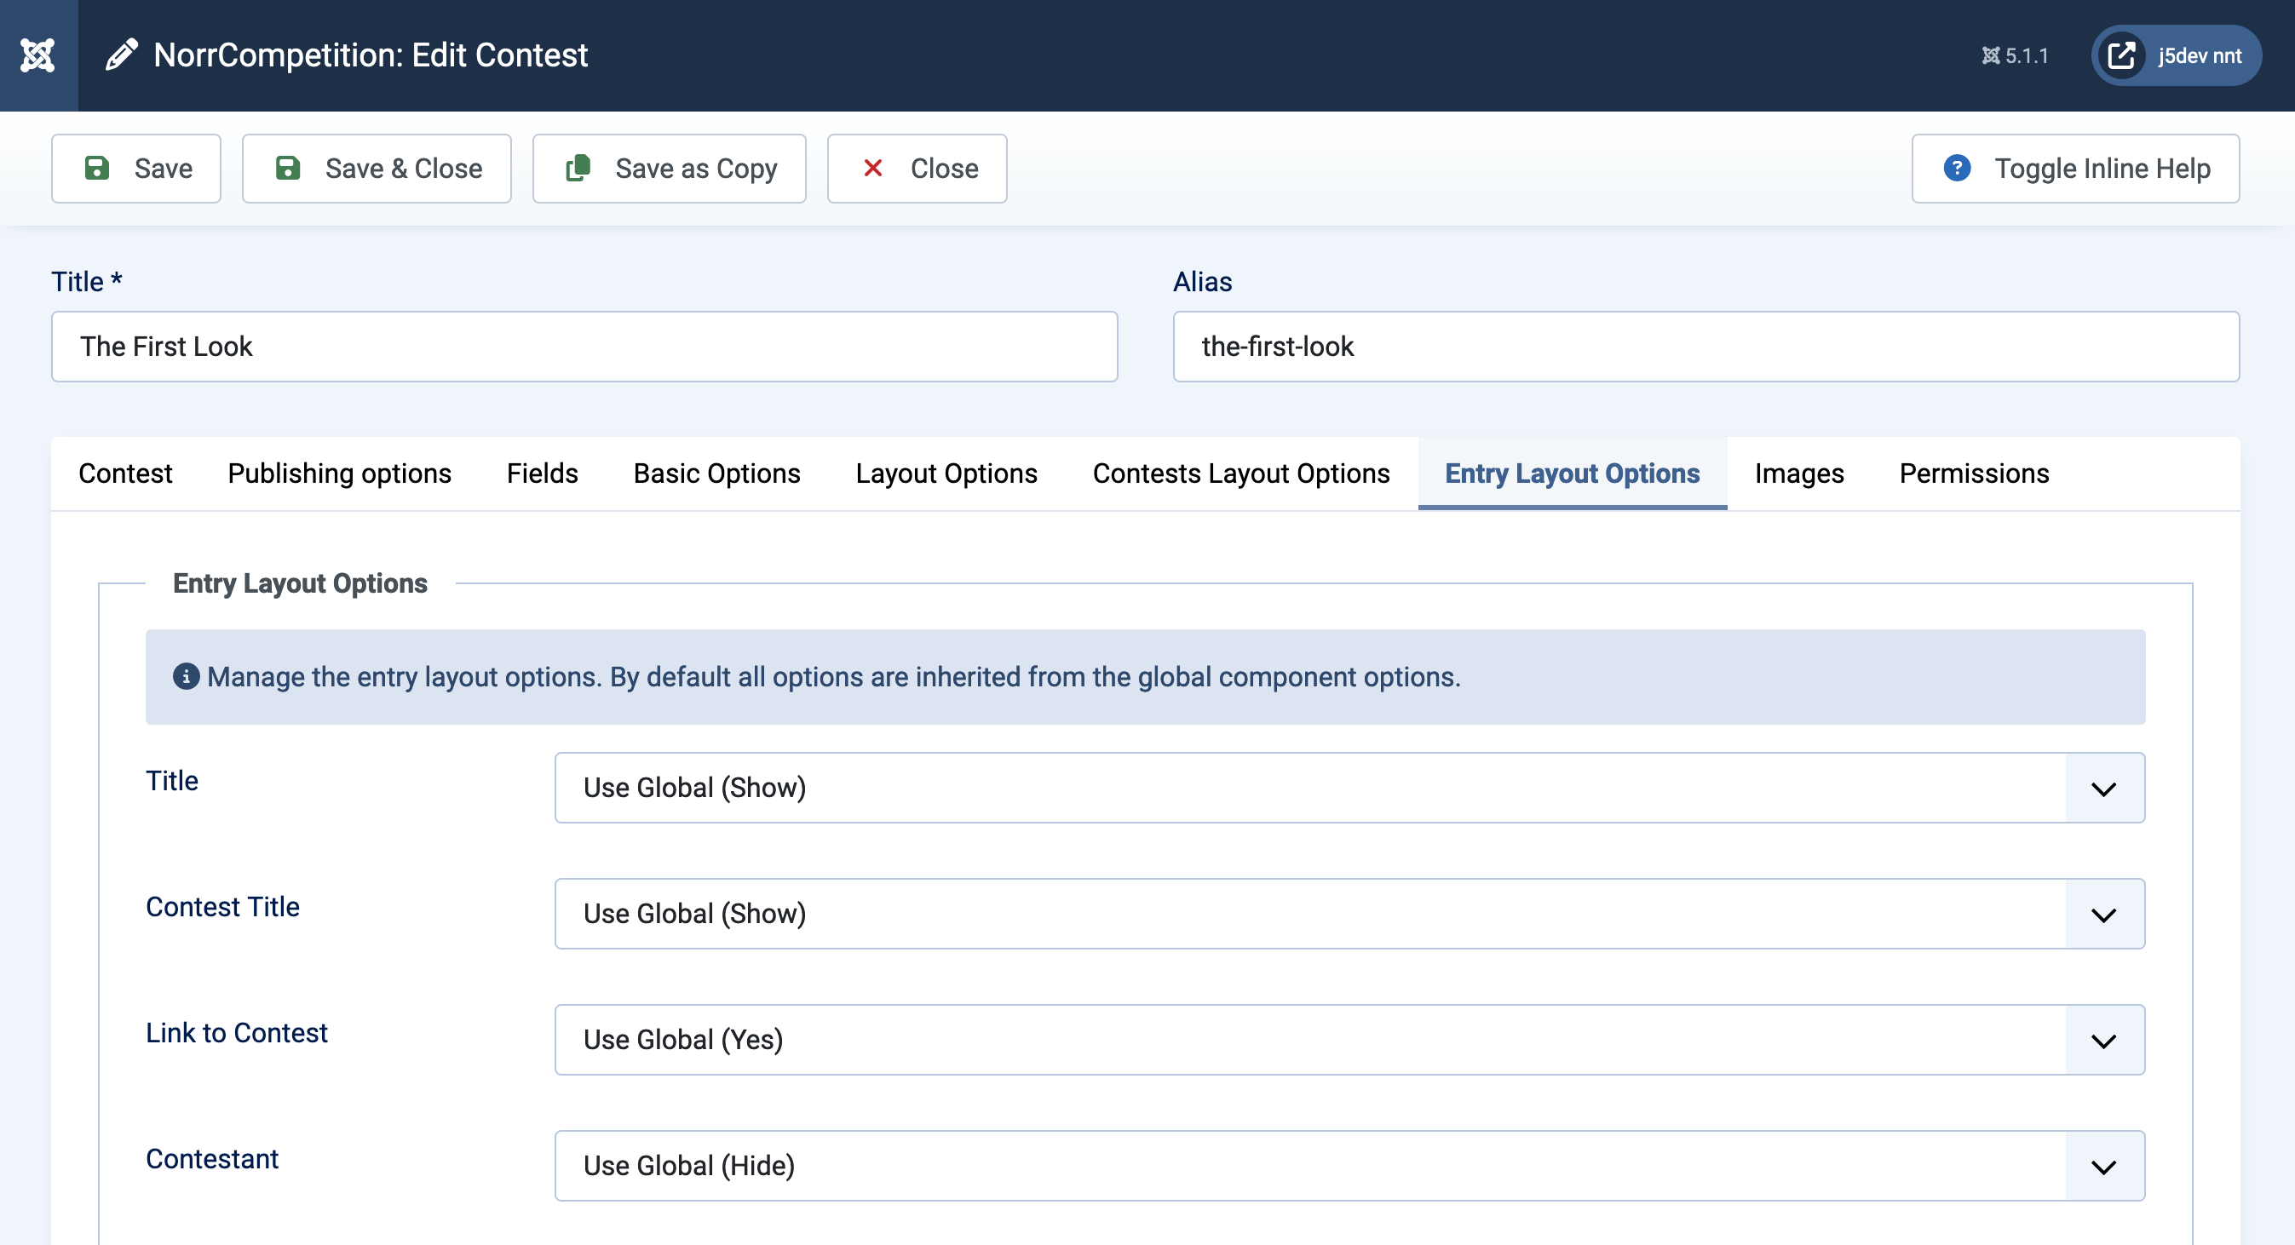Toggle Inline Help

coord(2075,169)
